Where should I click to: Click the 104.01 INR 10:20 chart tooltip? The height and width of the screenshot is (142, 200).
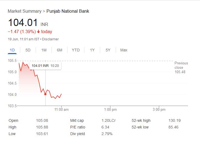(x=45, y=66)
